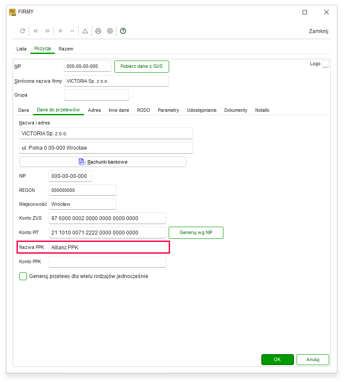Select the Pozycja tab
Screen dimensions: 347x382
(43, 48)
